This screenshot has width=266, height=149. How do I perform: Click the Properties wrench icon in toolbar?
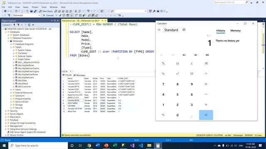point(154,11)
